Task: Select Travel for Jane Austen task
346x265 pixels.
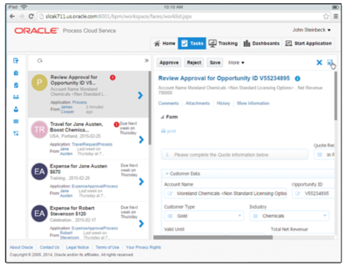Action: pos(88,139)
